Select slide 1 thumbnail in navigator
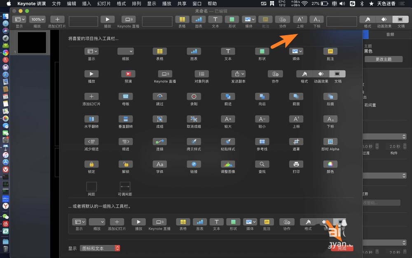The height and width of the screenshot is (258, 412). coord(32,43)
